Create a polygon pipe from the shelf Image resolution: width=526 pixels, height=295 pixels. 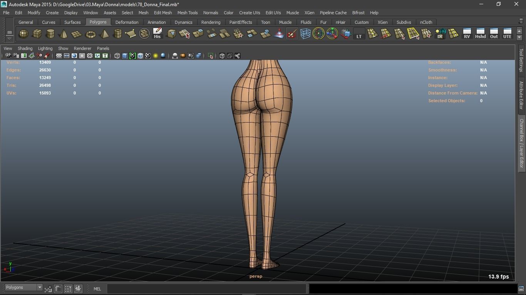point(117,34)
